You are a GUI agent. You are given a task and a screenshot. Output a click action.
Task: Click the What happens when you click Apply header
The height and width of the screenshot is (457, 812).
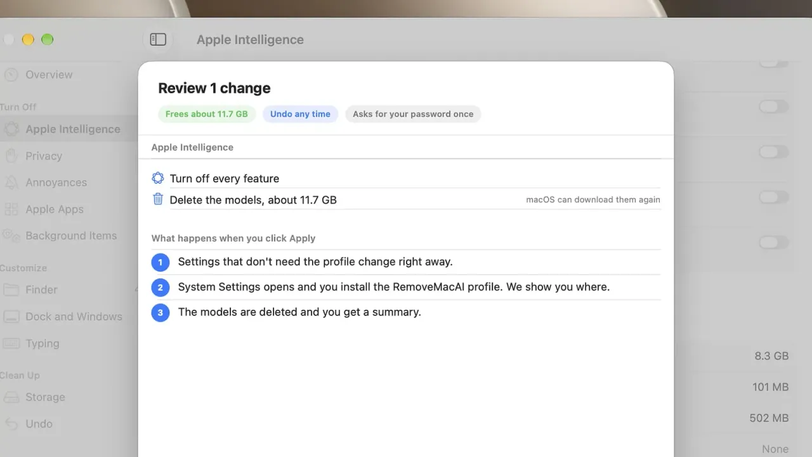click(x=233, y=239)
